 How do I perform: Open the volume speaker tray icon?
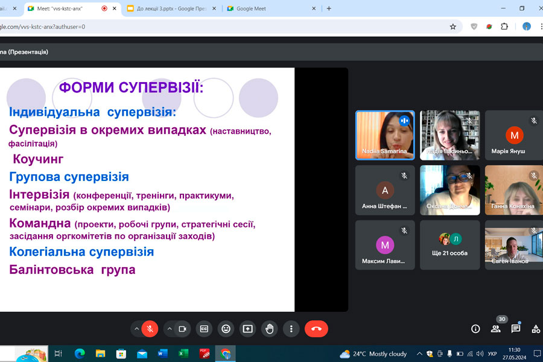[480, 354]
